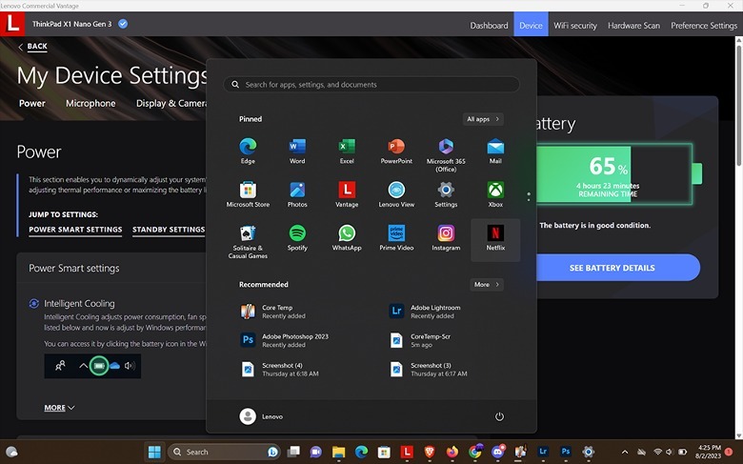Open the Lenovo user account
743x464 pixels.
pyautogui.click(x=261, y=416)
